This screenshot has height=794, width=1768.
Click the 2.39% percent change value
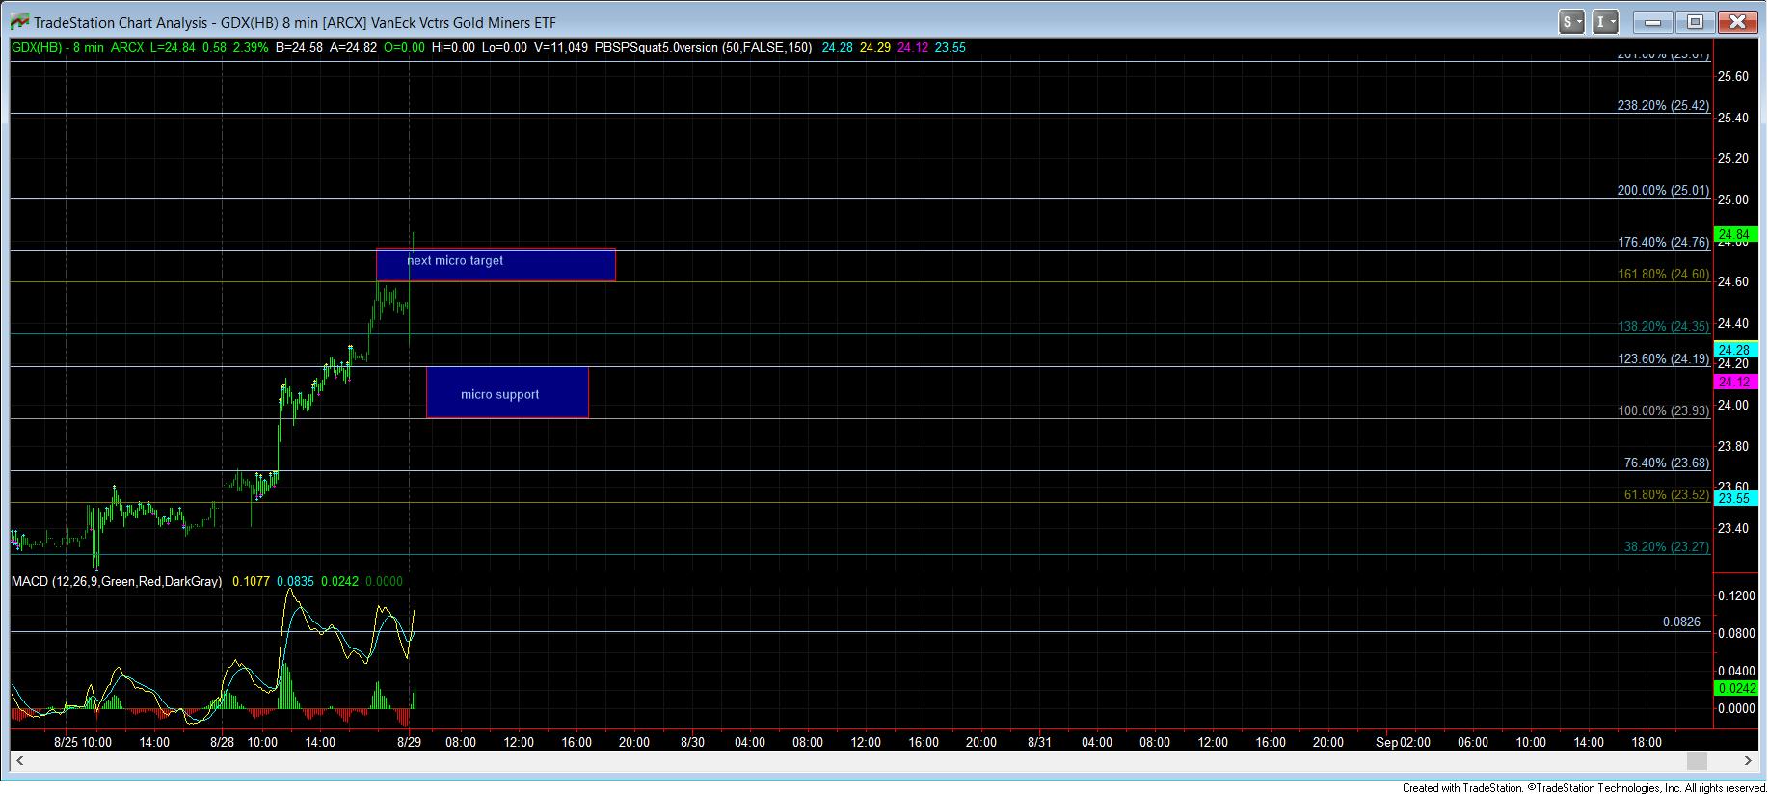coord(251,47)
